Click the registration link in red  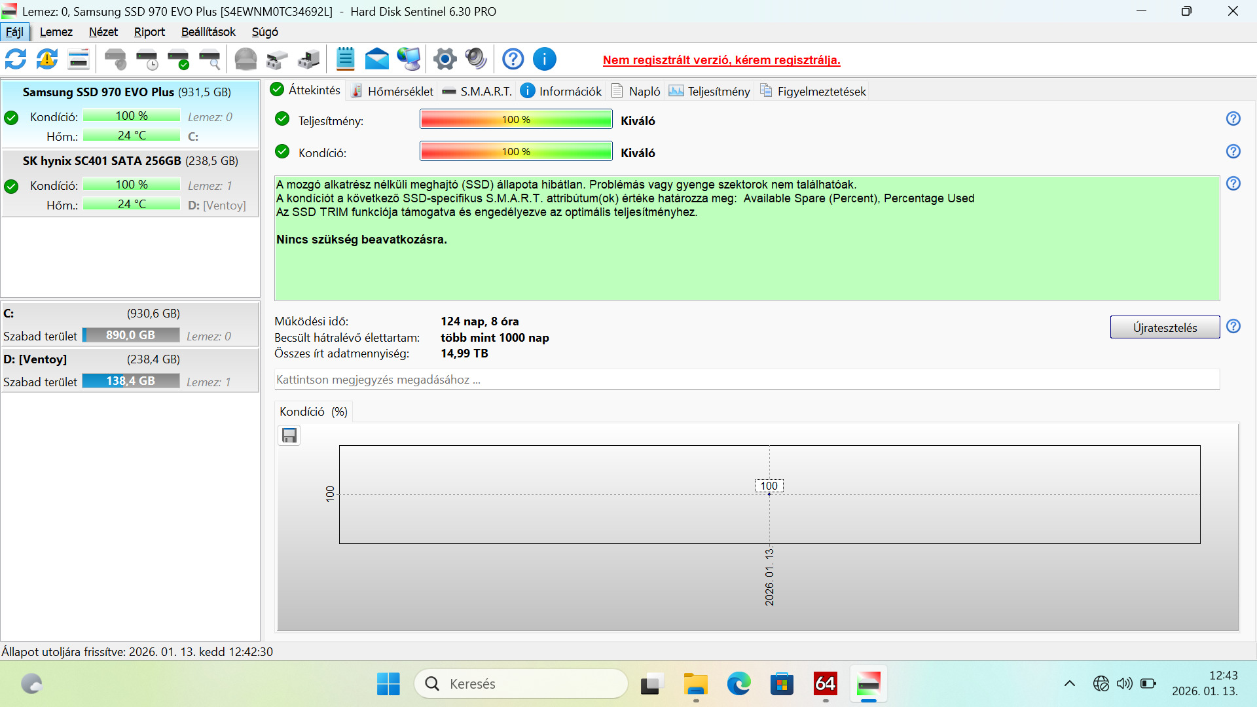(x=721, y=60)
